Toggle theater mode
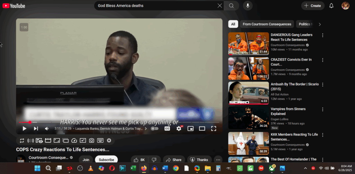 pos(202,129)
